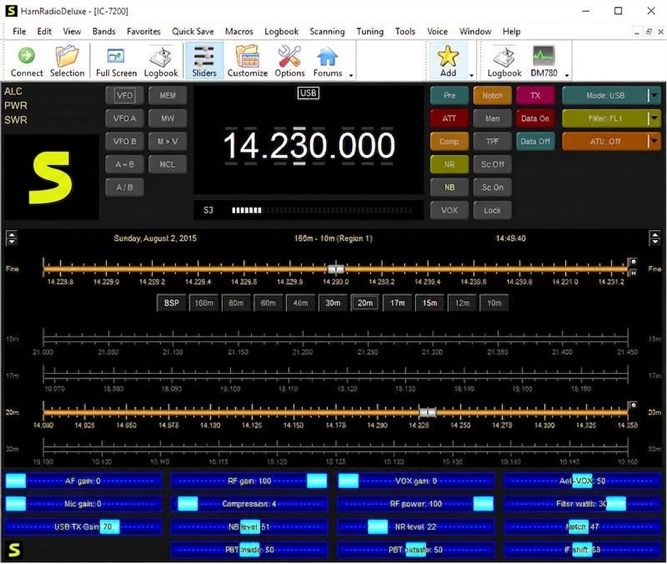Open the Favorites menu

[144, 32]
